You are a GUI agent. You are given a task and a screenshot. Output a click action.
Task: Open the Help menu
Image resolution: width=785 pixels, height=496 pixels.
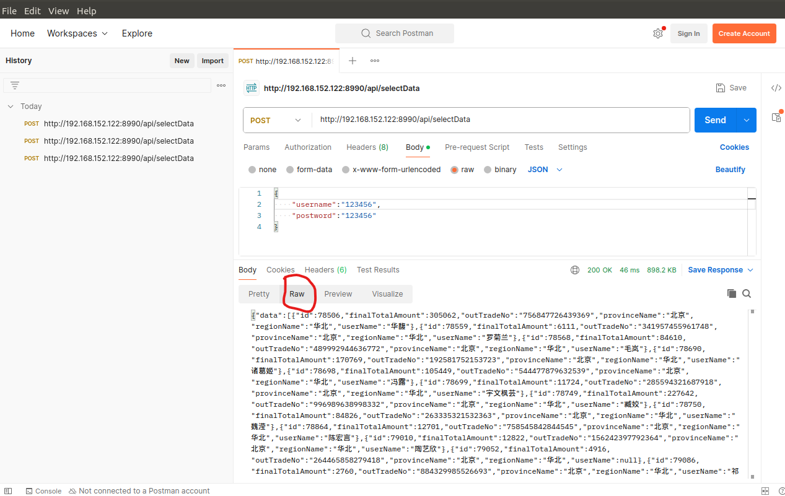coord(86,11)
